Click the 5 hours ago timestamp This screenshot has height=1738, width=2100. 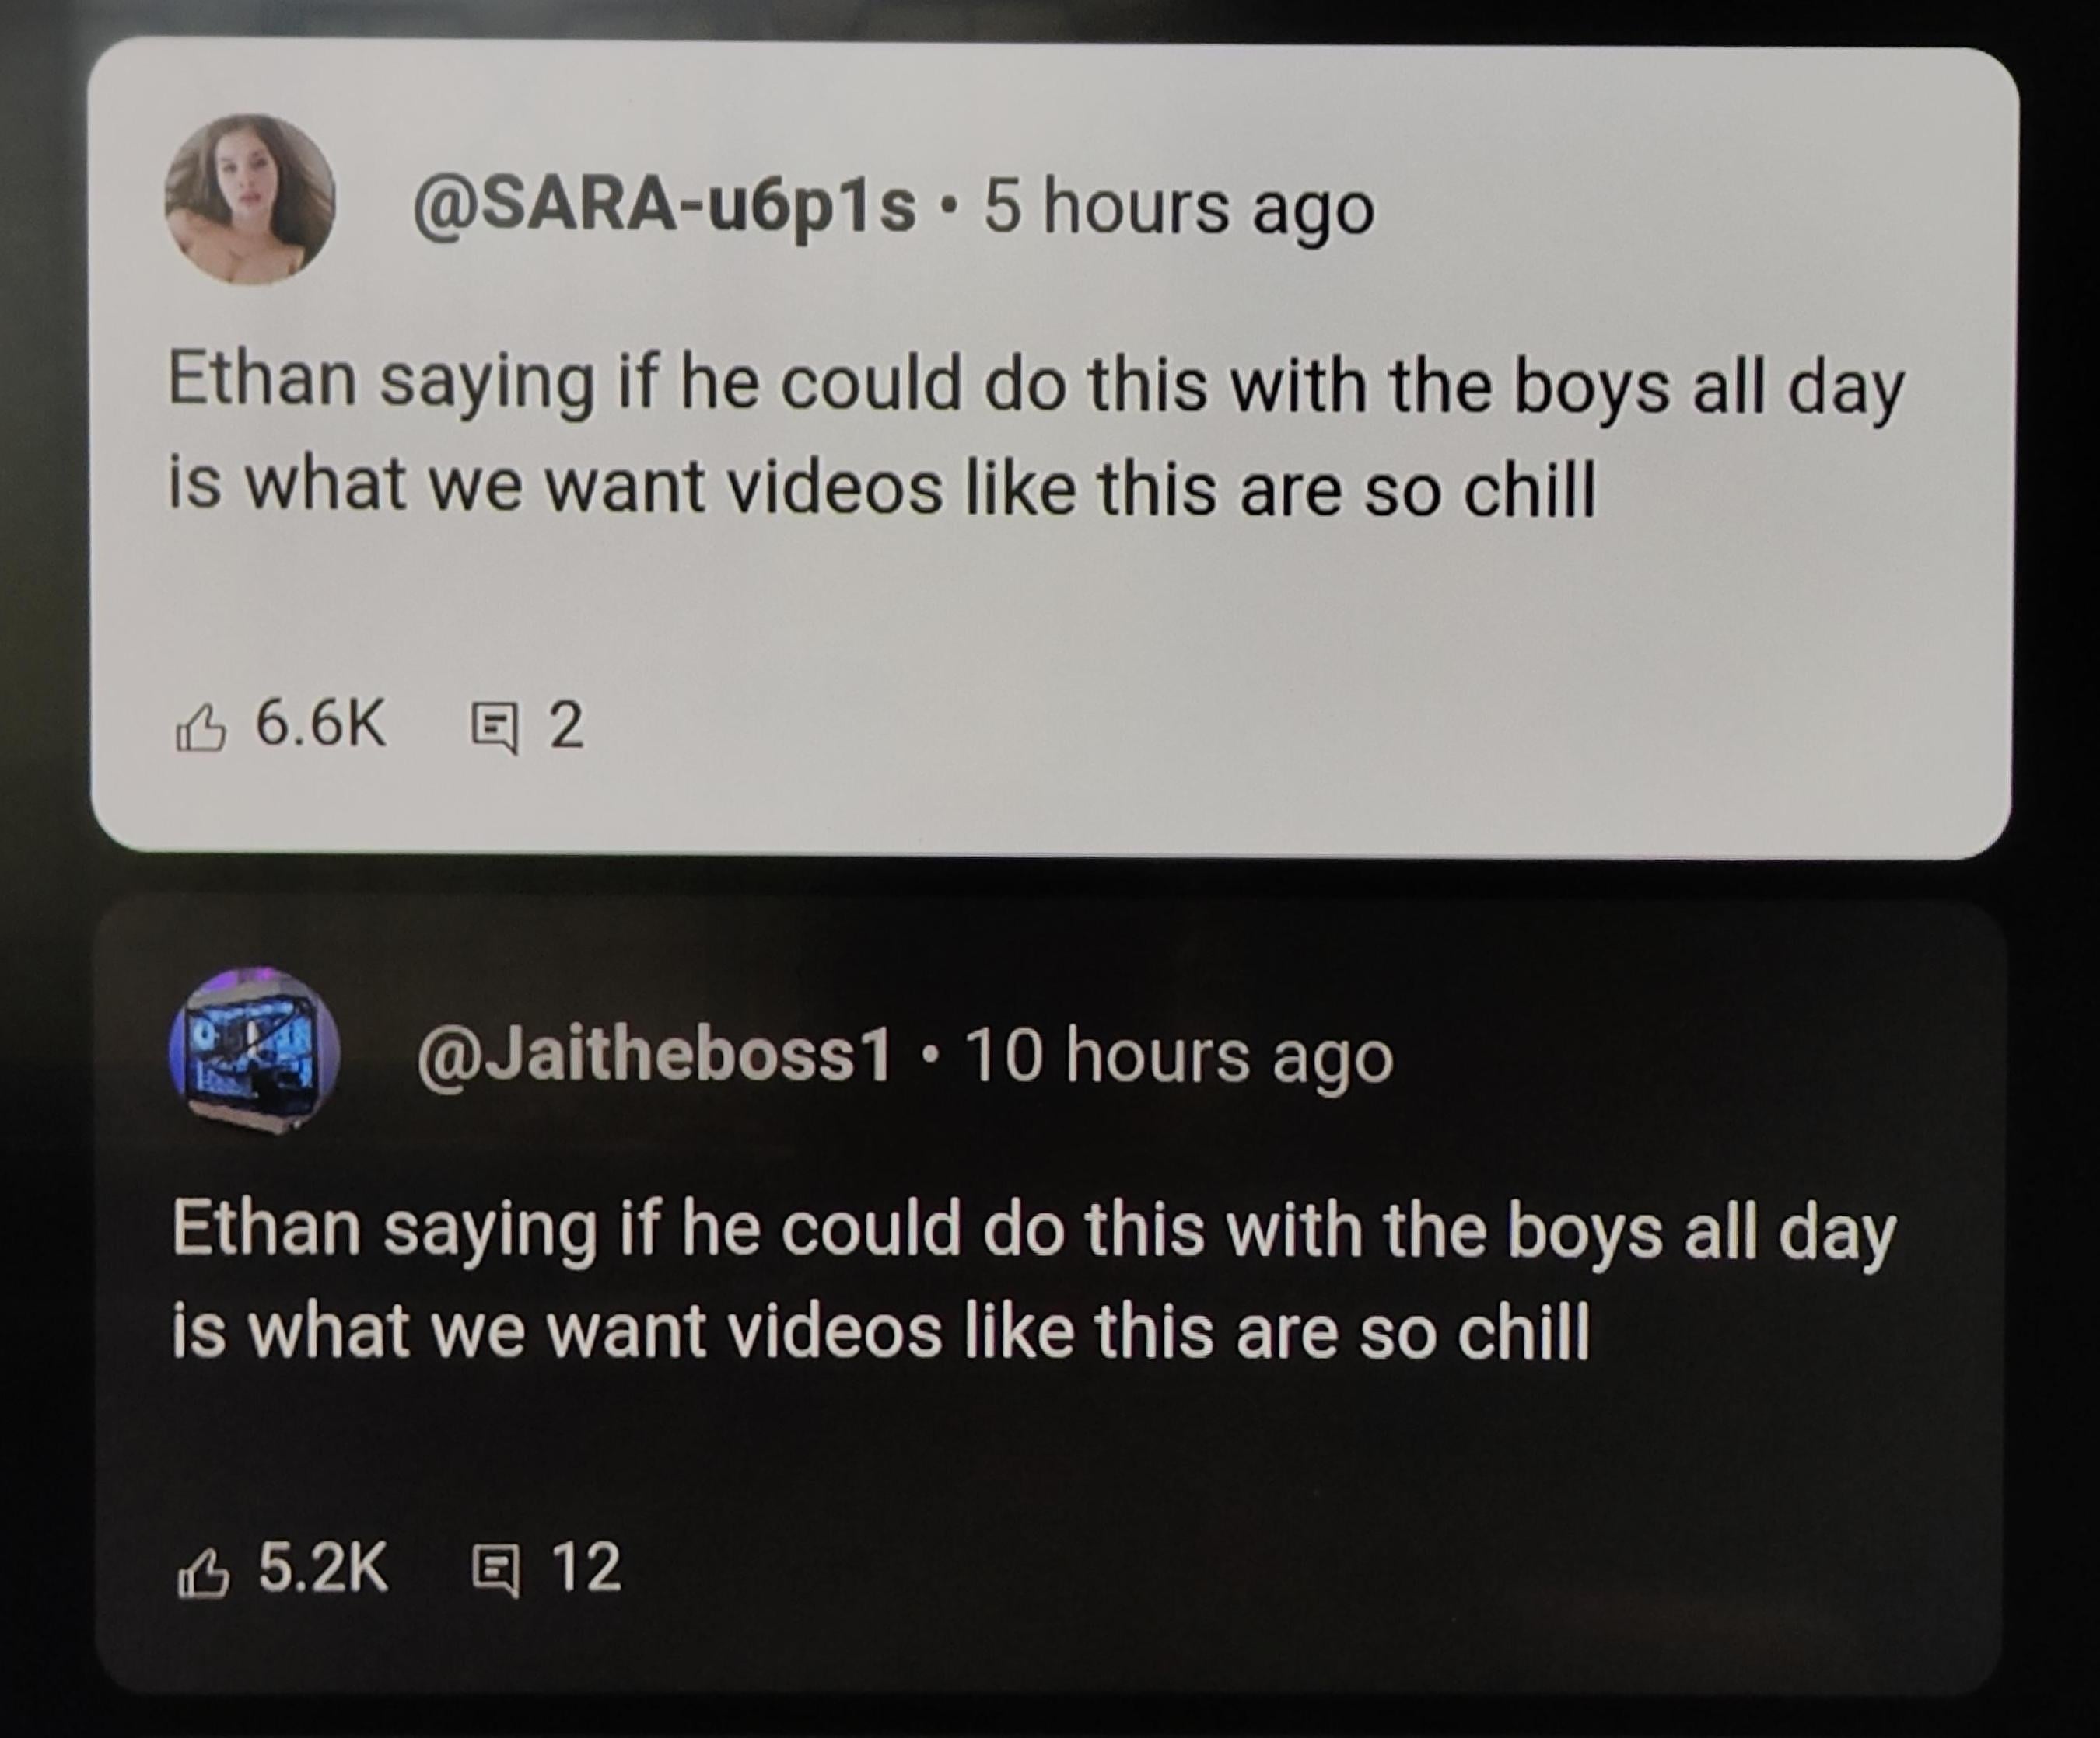[x=1180, y=210]
